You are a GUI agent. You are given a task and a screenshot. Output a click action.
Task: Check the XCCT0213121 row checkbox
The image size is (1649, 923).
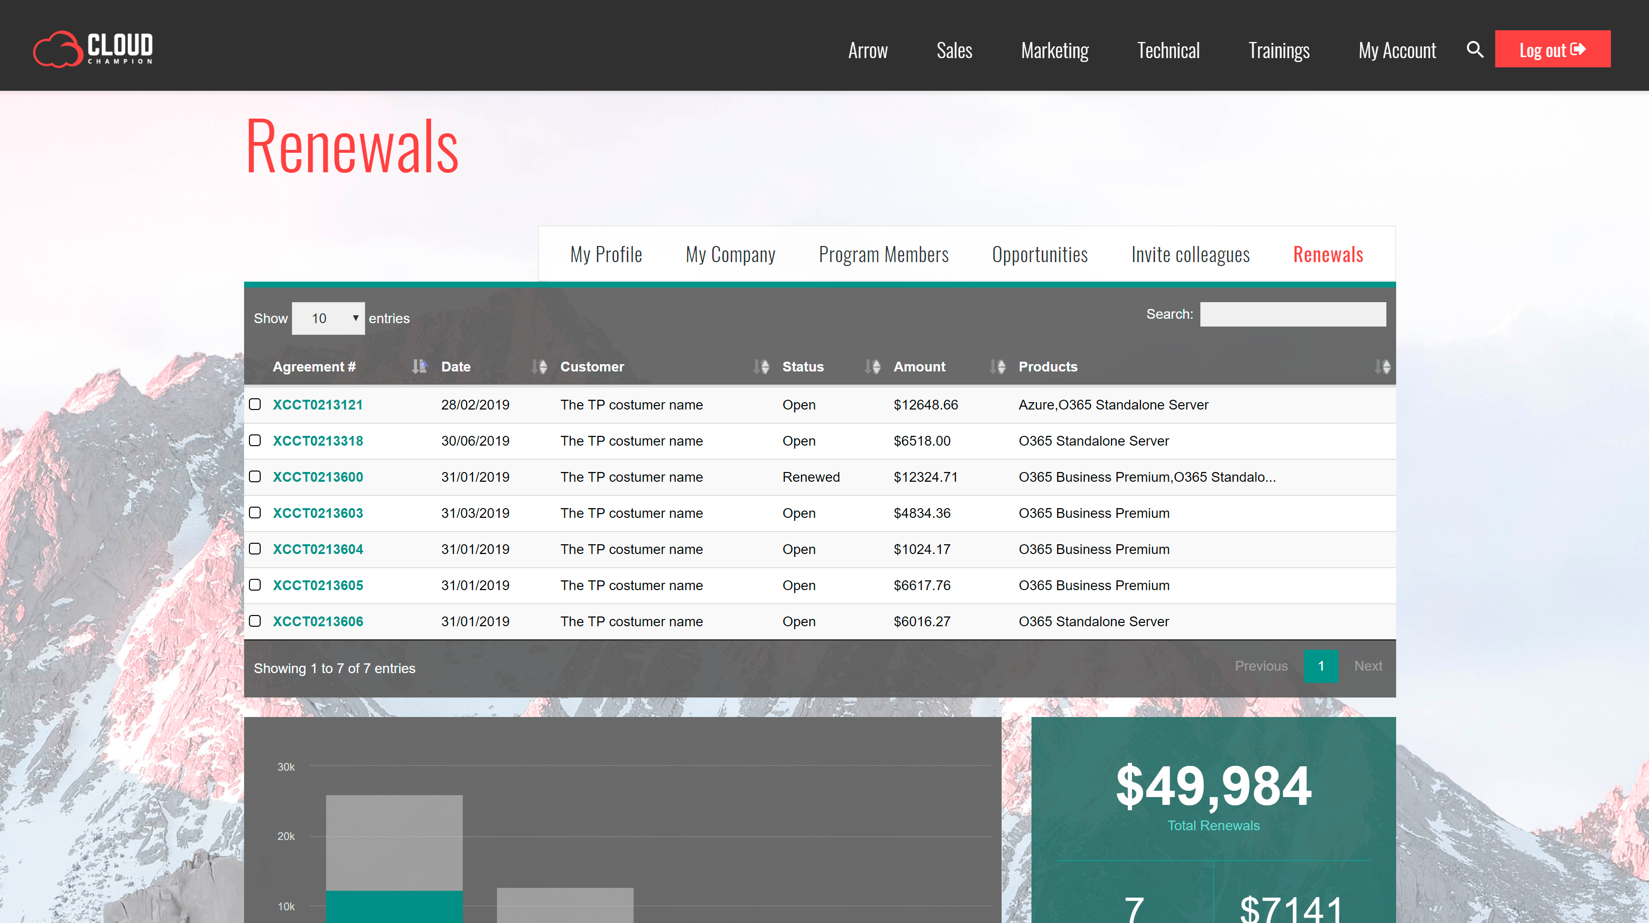pyautogui.click(x=255, y=405)
